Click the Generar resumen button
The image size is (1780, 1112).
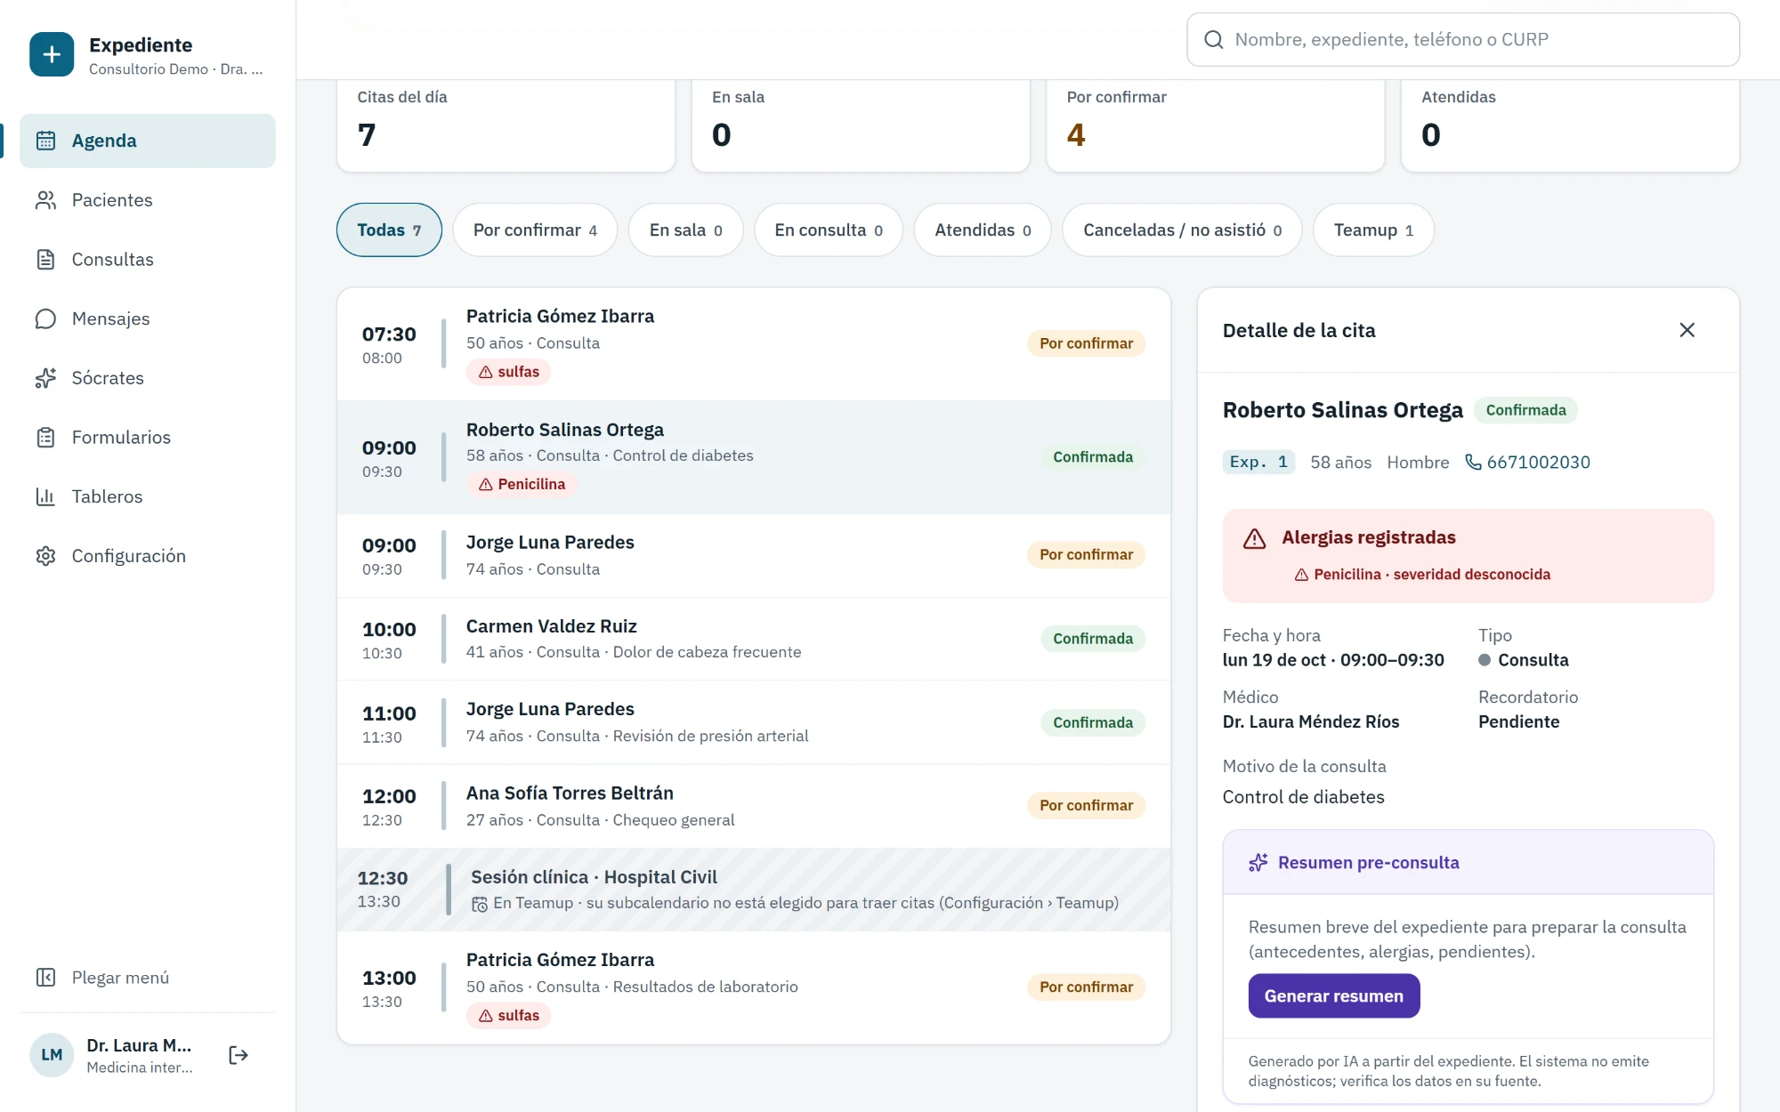coord(1333,996)
